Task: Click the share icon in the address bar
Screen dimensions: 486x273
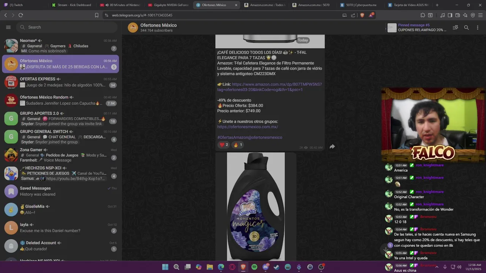Action: [353, 15]
